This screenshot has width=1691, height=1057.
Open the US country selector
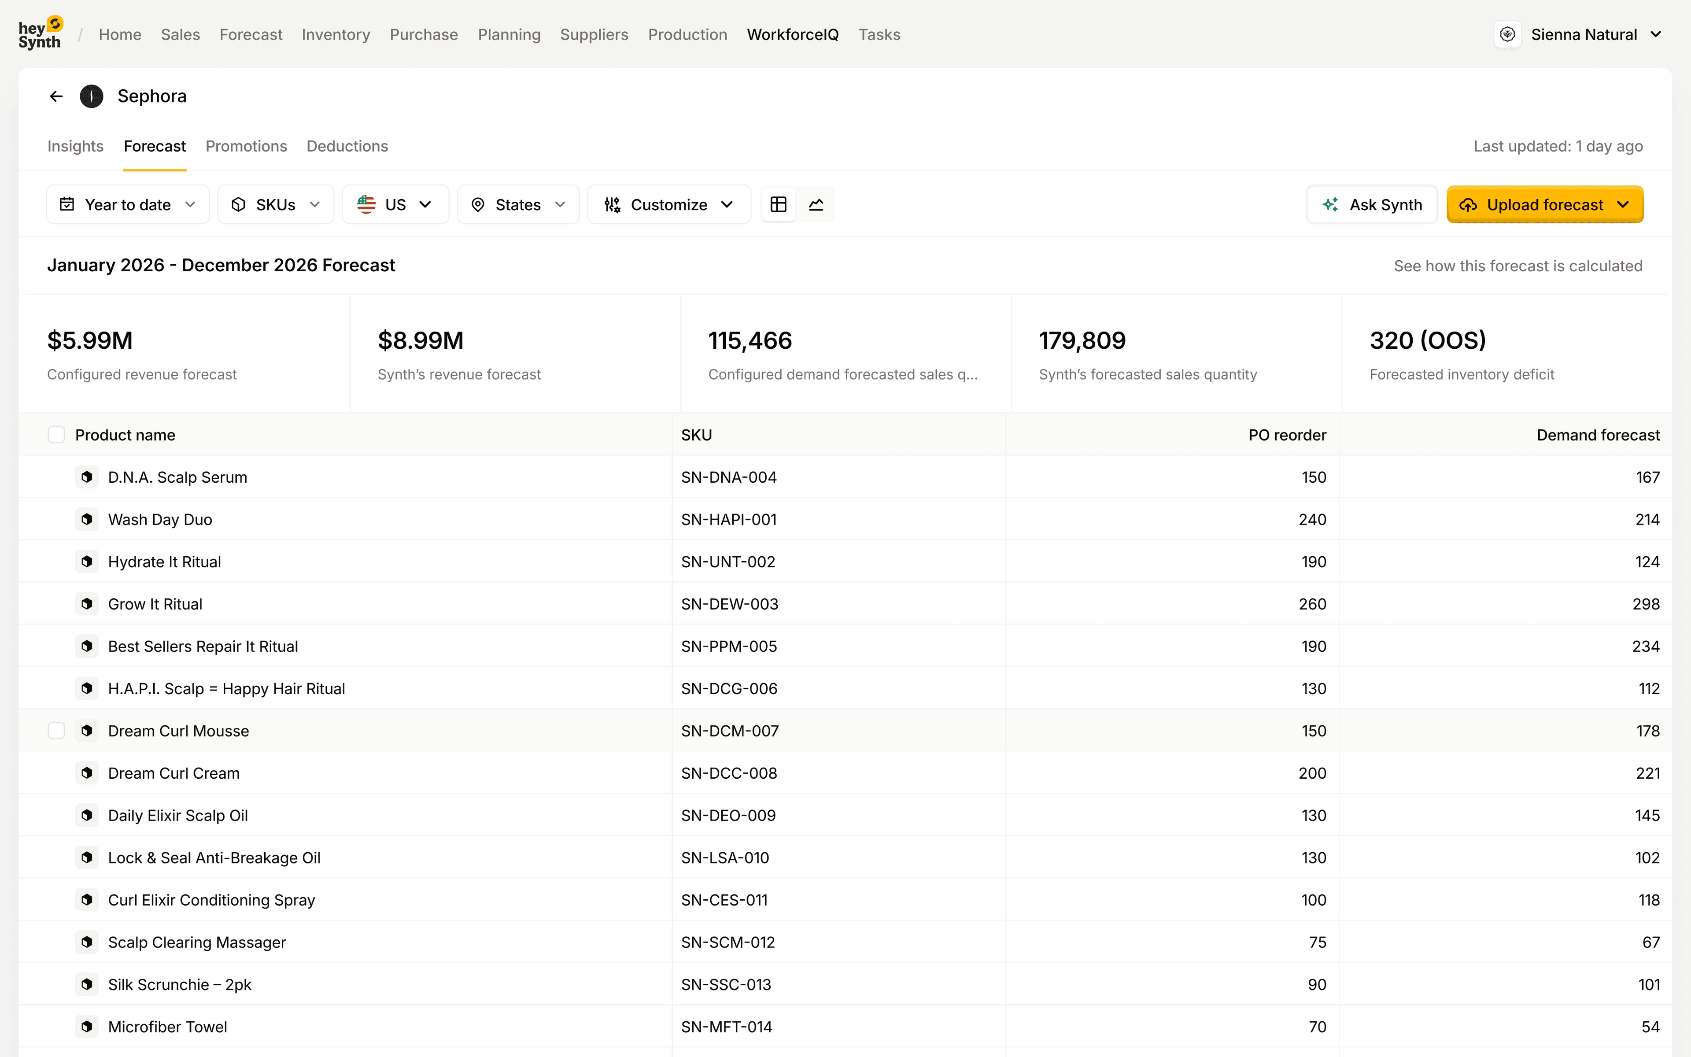click(x=395, y=204)
